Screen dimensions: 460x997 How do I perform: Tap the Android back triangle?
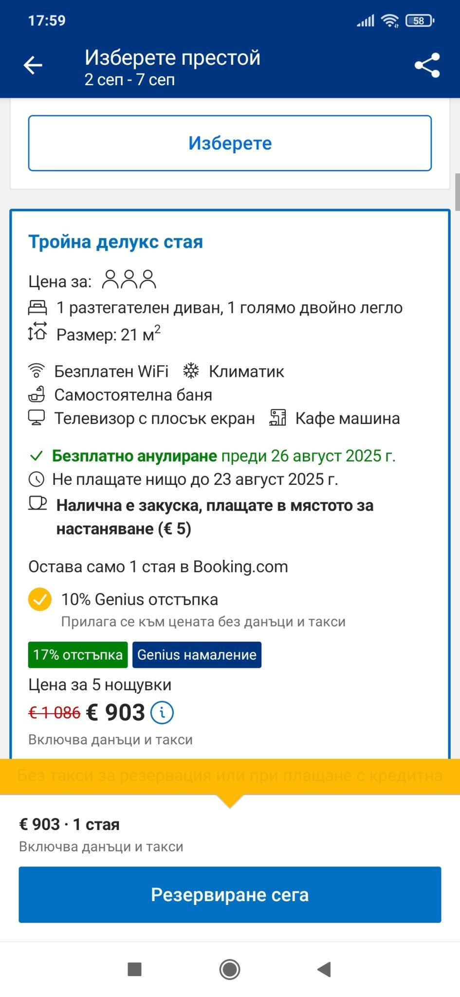[324, 969]
